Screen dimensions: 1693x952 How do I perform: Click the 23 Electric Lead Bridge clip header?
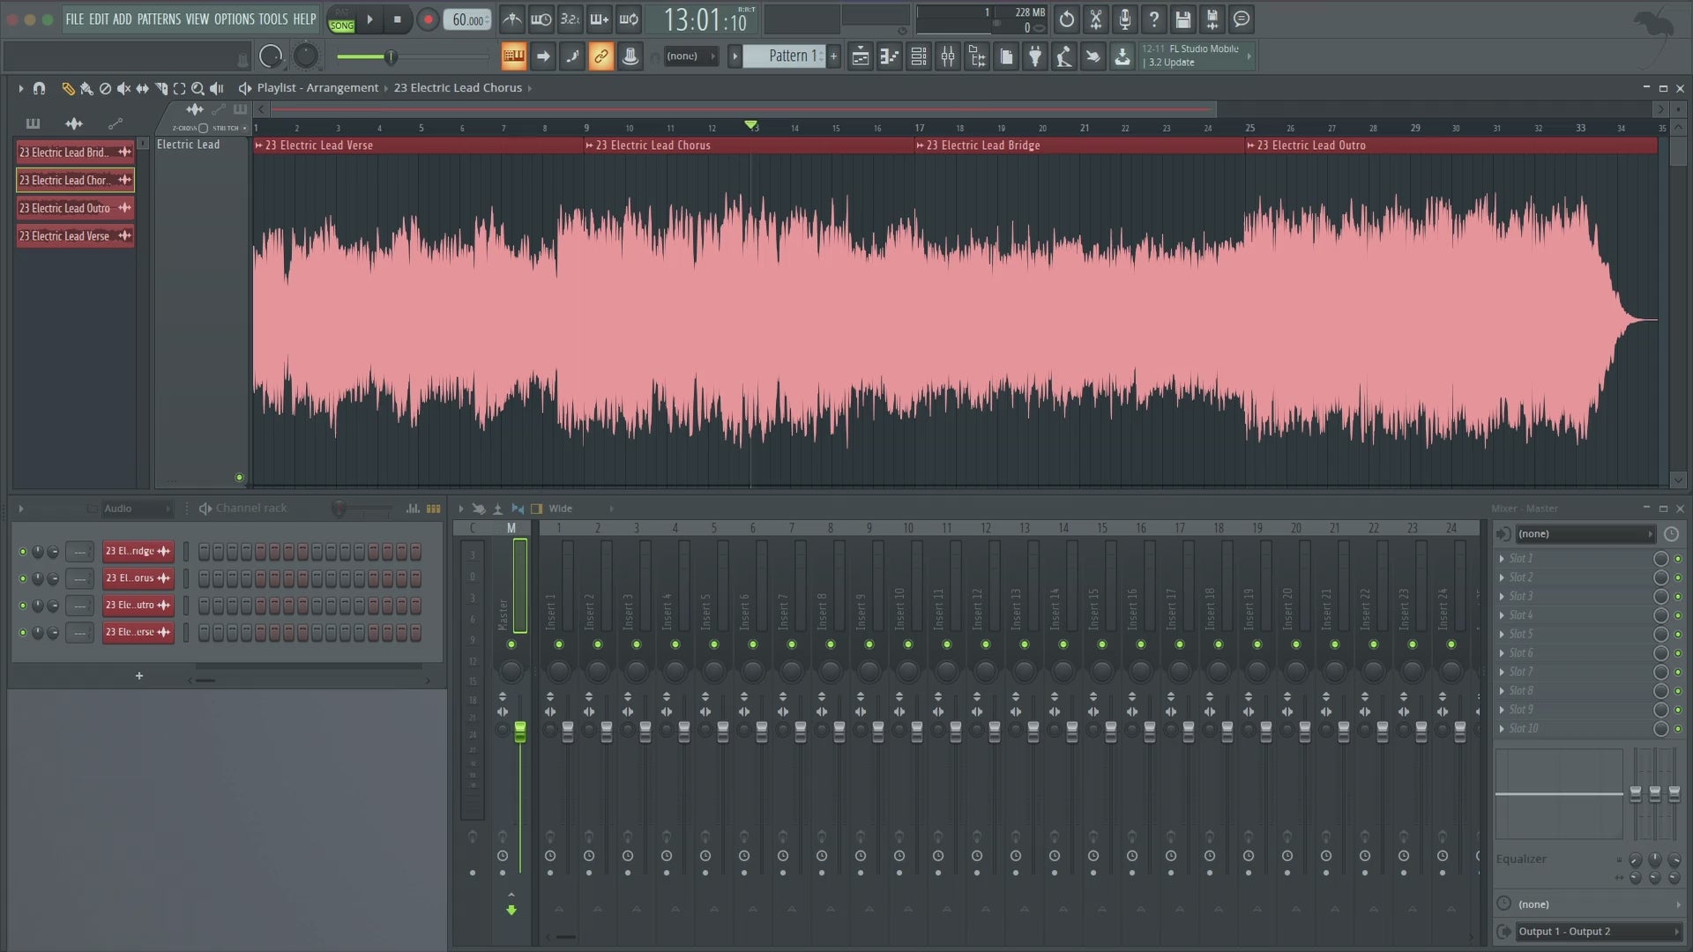[1078, 145]
